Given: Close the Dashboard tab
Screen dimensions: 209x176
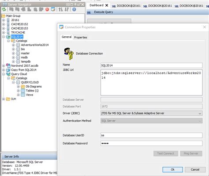Looking at the screenshot, I should tap(107, 5).
